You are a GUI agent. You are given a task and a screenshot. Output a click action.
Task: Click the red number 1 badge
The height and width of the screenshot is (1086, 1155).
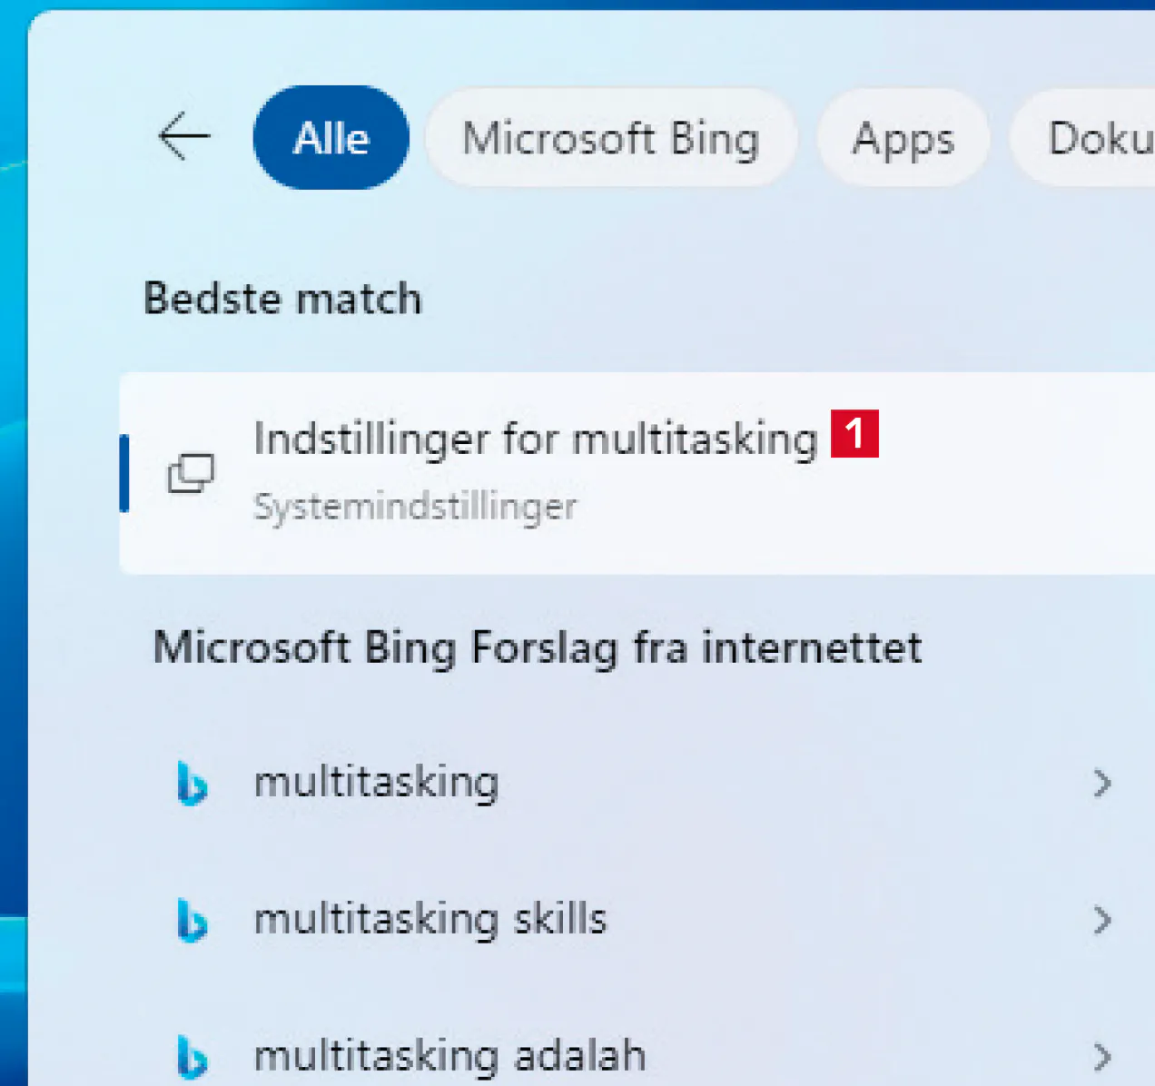click(x=854, y=433)
